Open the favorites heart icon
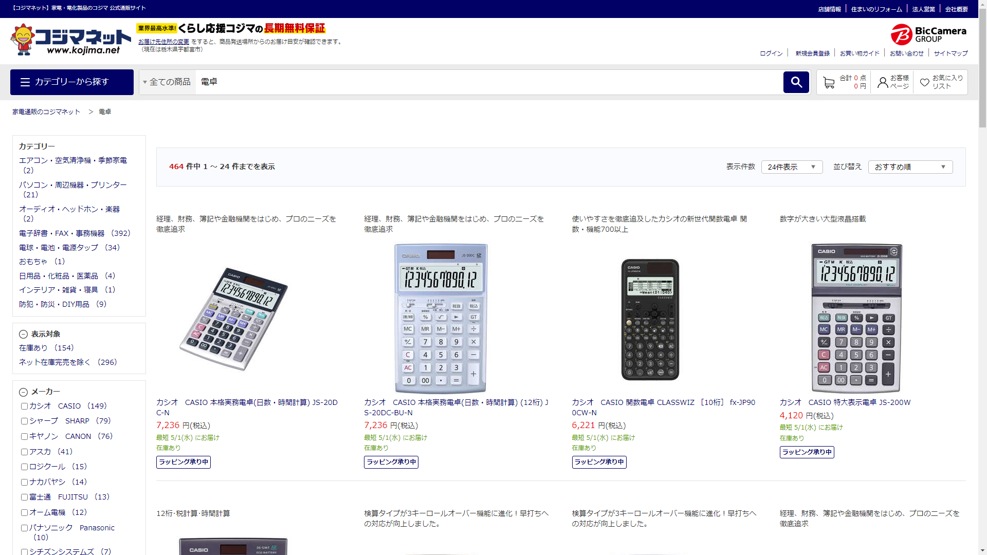This screenshot has width=987, height=555. click(924, 82)
